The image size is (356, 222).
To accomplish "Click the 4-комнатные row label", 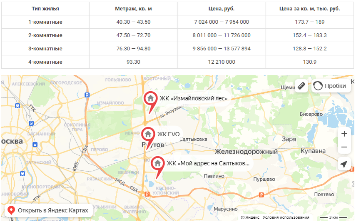I will (45, 62).
